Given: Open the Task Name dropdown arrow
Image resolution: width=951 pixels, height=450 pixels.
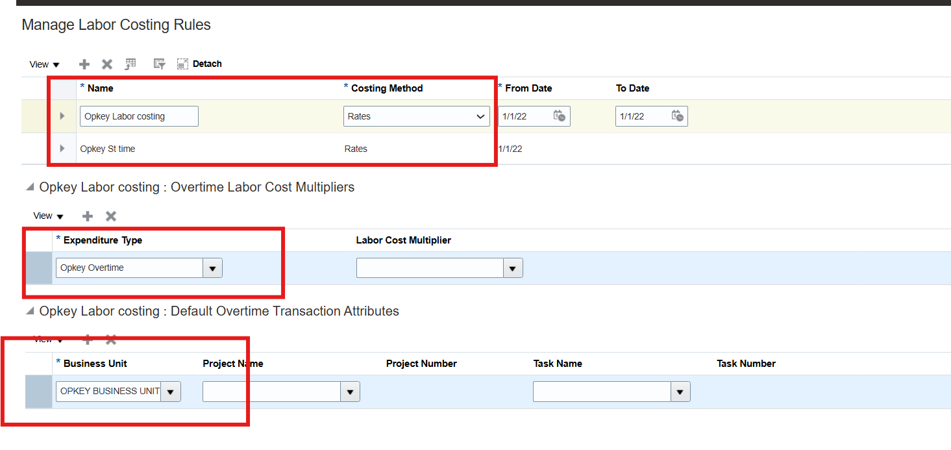Looking at the screenshot, I should click(681, 392).
